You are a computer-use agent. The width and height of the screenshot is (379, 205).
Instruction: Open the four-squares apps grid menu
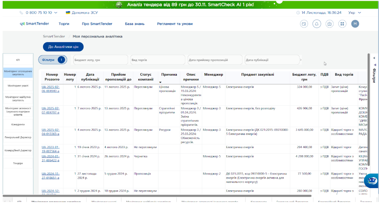342,24
